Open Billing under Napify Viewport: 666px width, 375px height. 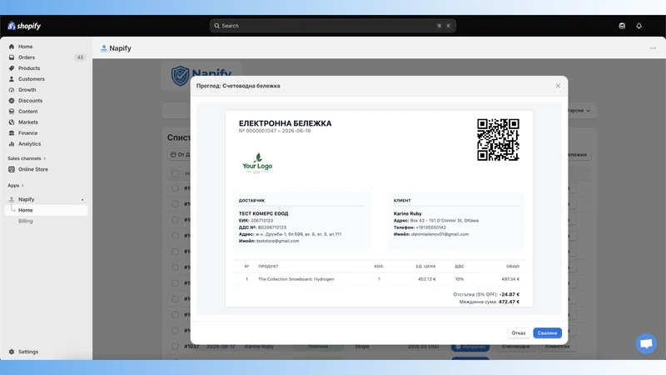[26, 221]
